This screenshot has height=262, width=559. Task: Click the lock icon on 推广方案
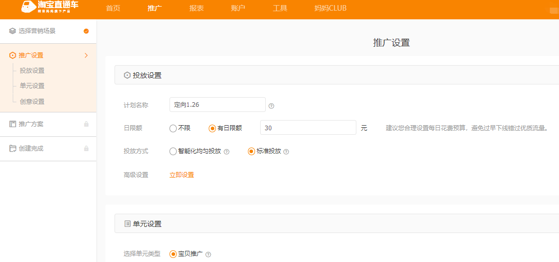(86, 124)
